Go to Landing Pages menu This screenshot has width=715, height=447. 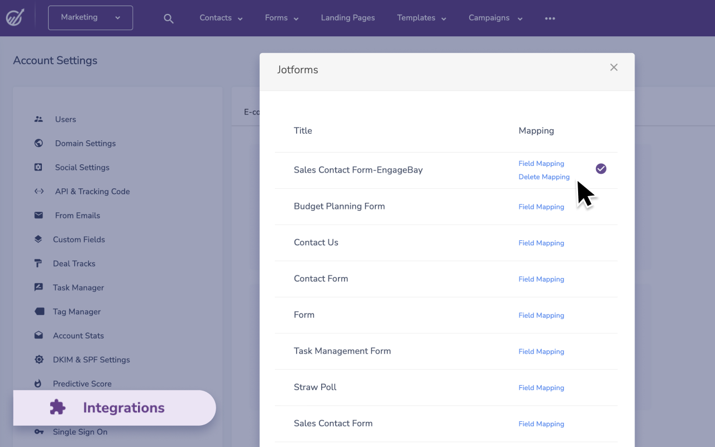point(348,18)
